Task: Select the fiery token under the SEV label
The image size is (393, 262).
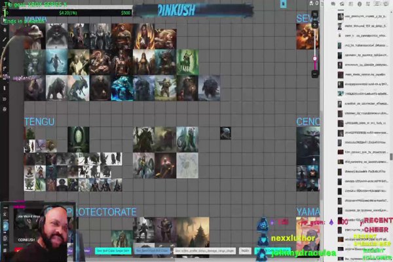Action: [x=308, y=37]
